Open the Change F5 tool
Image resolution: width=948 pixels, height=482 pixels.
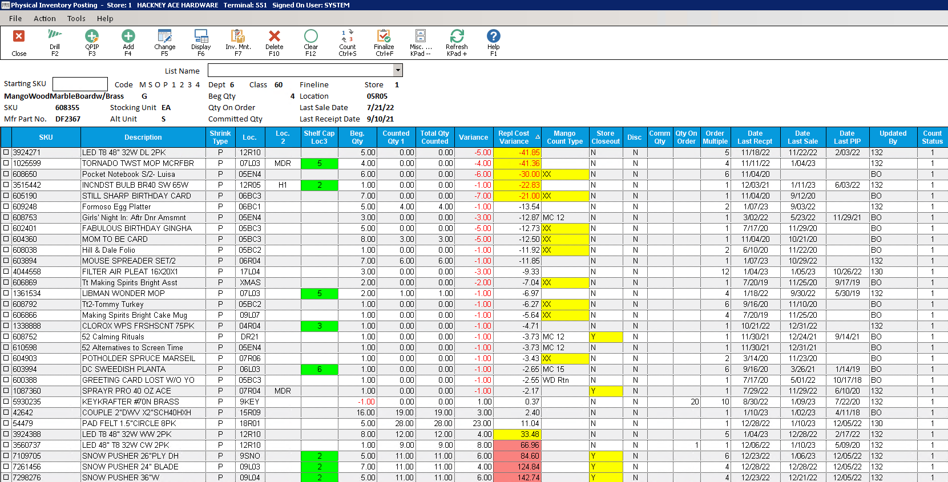tap(165, 43)
